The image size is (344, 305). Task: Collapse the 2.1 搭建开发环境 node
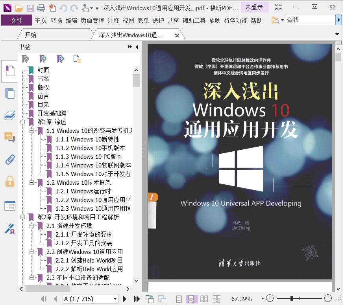point(32,226)
